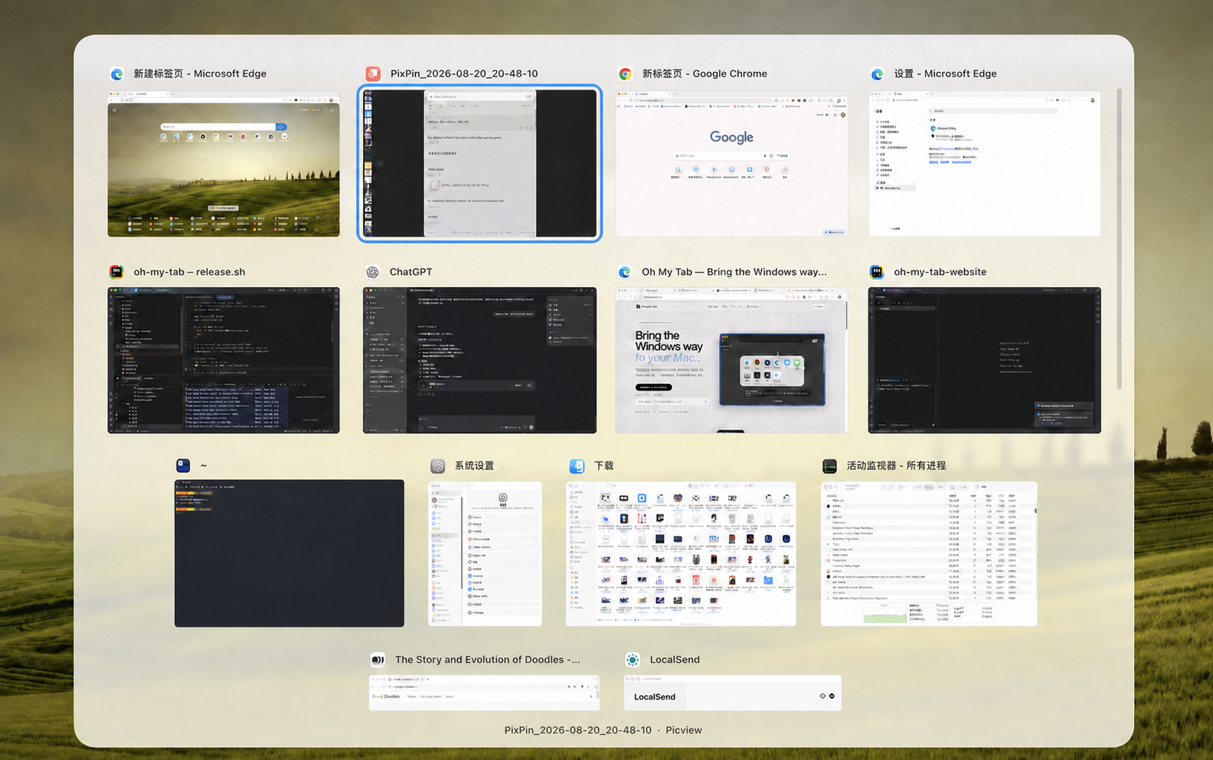Click the LocalSend title text above its thumbnail

(x=675, y=660)
